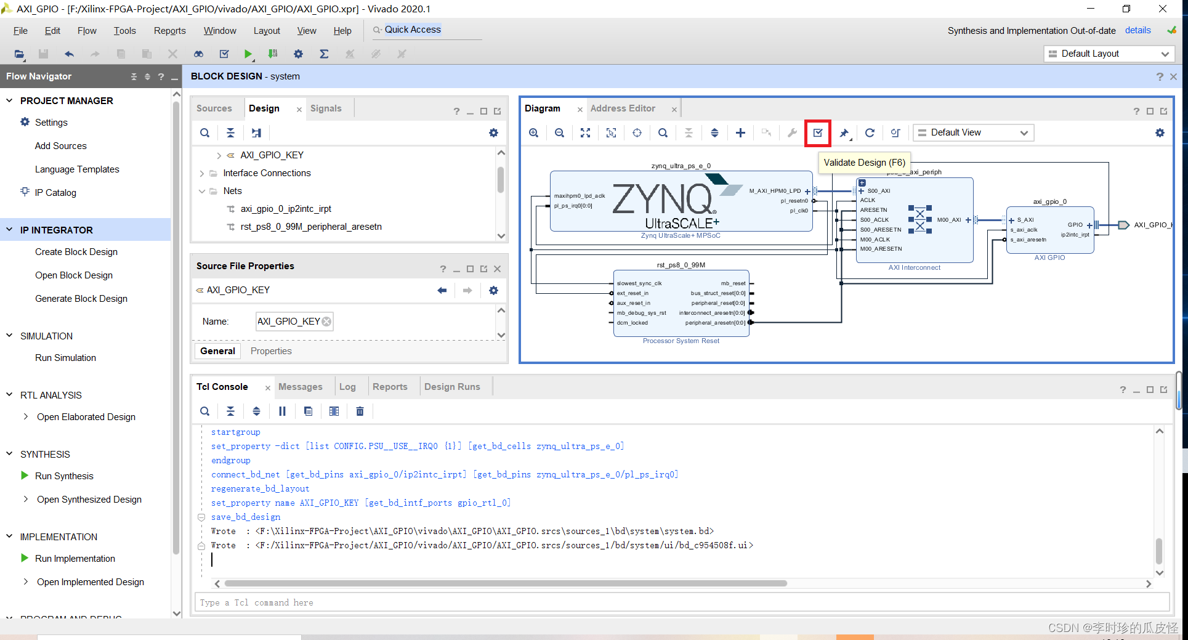This screenshot has width=1188, height=640.
Task: Click the binoculars find icon
Action: [x=198, y=54]
